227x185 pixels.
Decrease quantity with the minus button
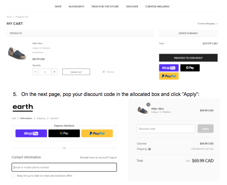tap(36, 72)
